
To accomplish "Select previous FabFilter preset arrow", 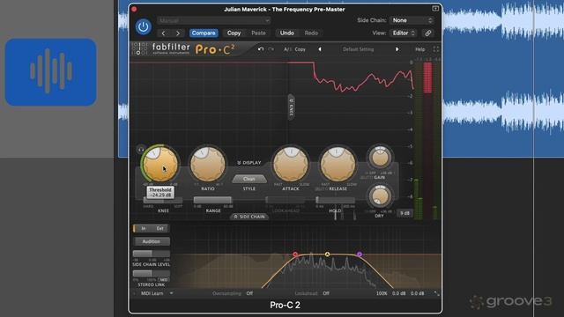I will 319,49.
